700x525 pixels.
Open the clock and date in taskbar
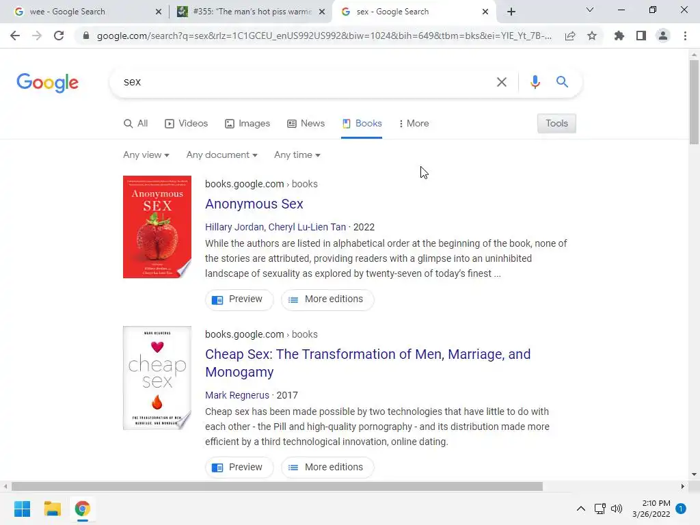point(651,509)
